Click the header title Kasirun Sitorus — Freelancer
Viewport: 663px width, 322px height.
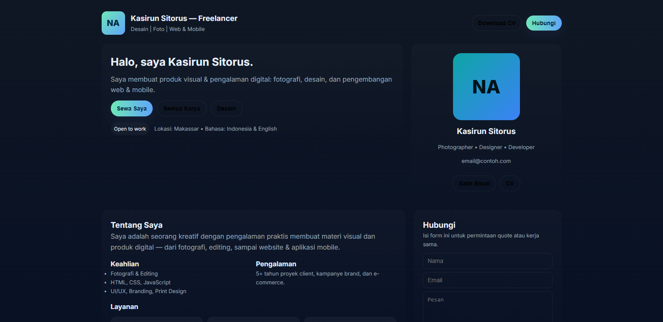tap(184, 18)
